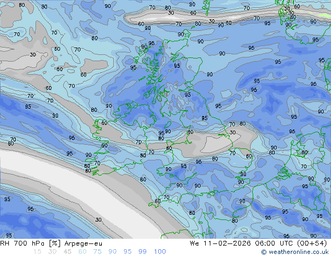The width and height of the screenshot is (331, 256).
Task: Click the "06:00 UTC" time label
Action: (x=274, y=243)
